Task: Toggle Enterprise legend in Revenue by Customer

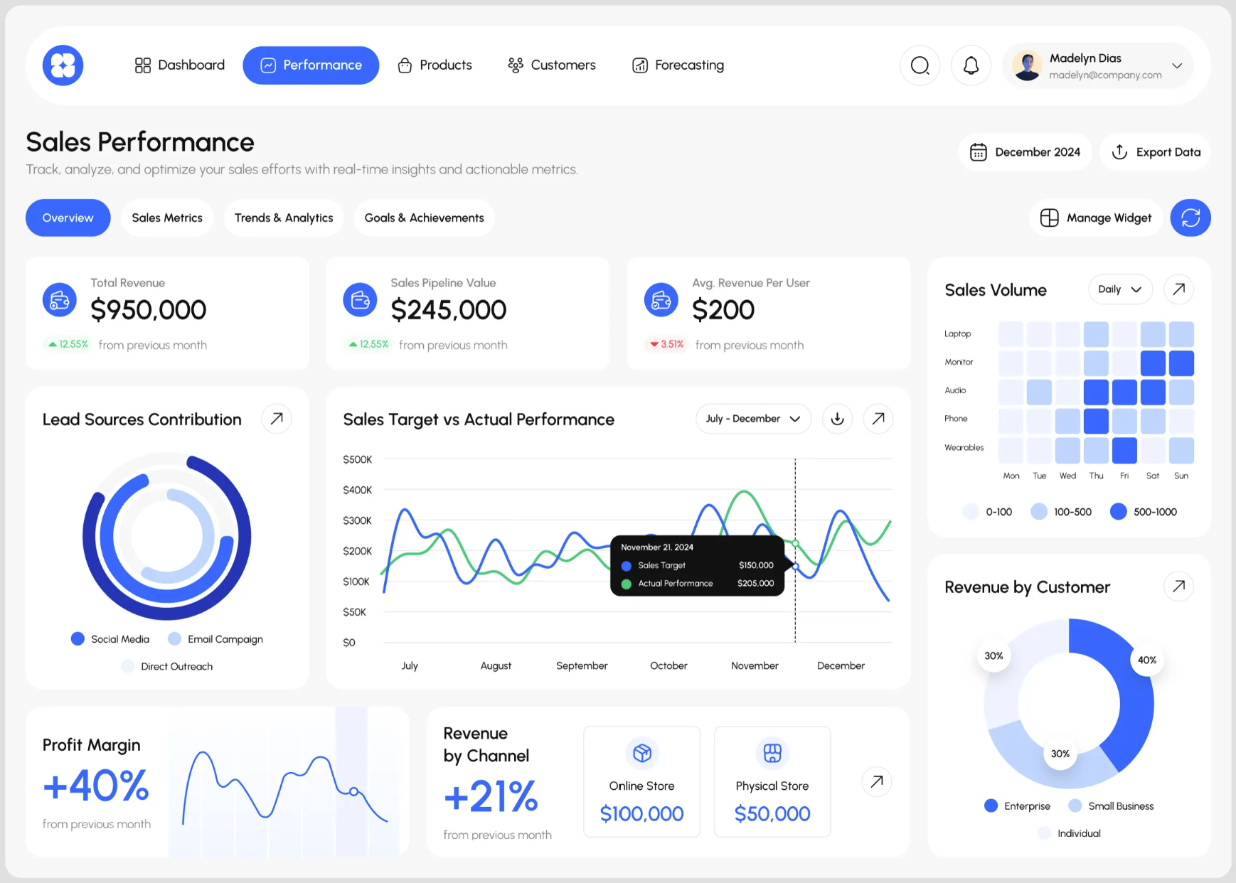Action: pyautogui.click(x=1017, y=806)
